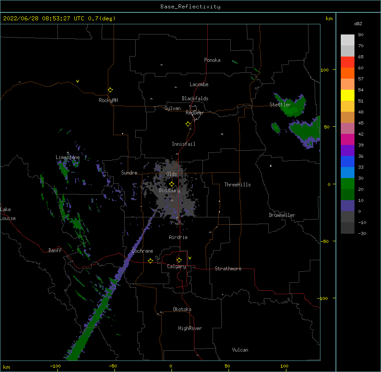Click the Vulcan city label
This screenshot has height=372, width=381.
point(240,350)
